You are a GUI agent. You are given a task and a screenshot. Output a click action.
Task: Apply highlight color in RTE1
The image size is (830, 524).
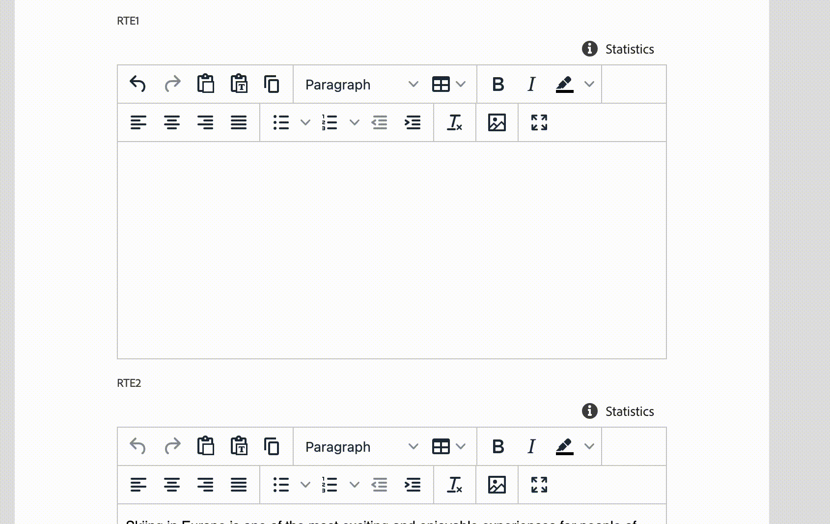pyautogui.click(x=565, y=84)
